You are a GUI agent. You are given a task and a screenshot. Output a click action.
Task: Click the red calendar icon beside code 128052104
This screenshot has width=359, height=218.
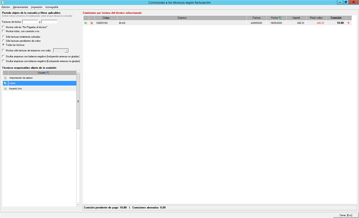pos(92,23)
